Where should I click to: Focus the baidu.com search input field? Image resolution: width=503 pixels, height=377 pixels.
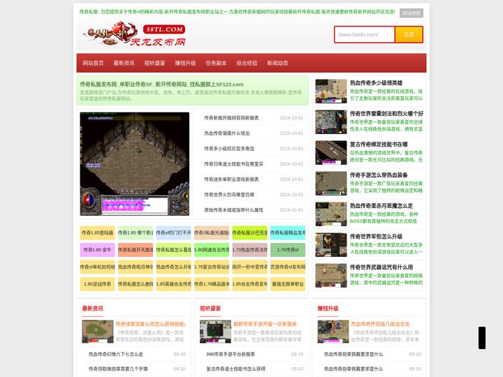(365, 35)
